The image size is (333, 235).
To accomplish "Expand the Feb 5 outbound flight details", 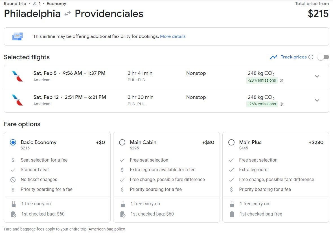I will [317, 77].
